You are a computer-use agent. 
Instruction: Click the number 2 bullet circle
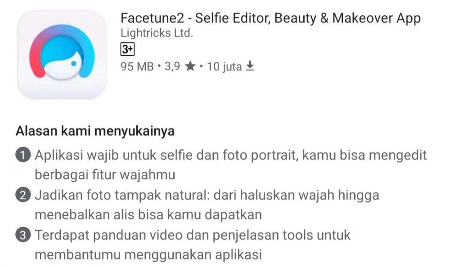click(23, 195)
